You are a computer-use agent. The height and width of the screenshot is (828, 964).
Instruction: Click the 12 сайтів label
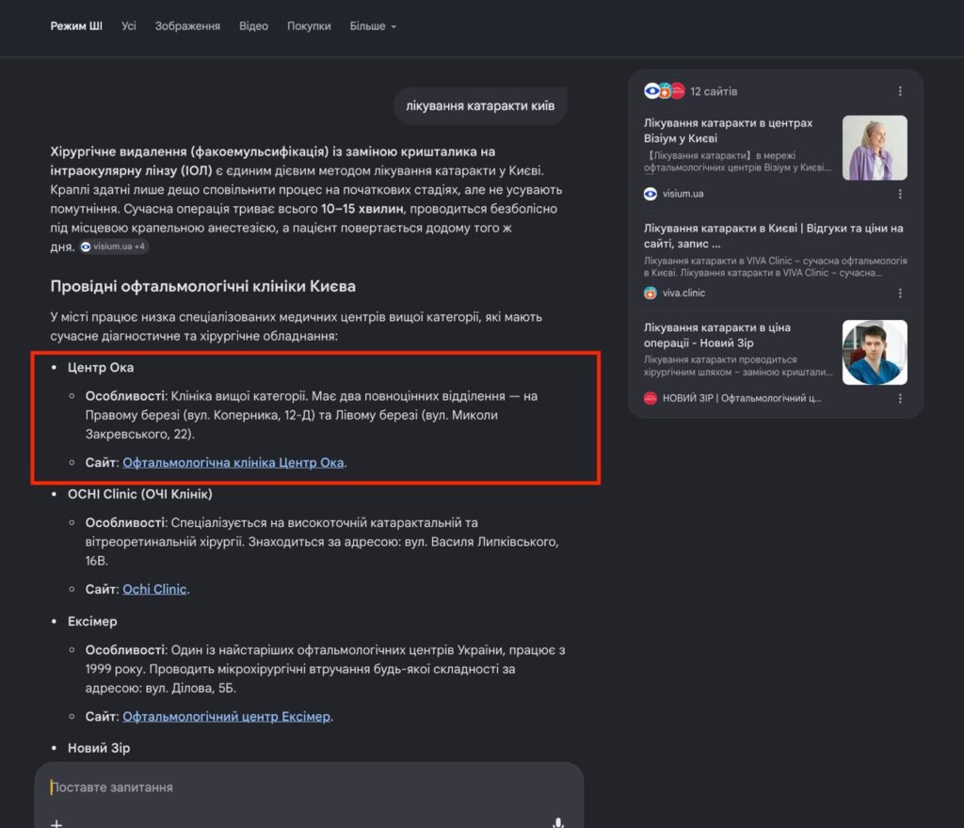tap(714, 91)
